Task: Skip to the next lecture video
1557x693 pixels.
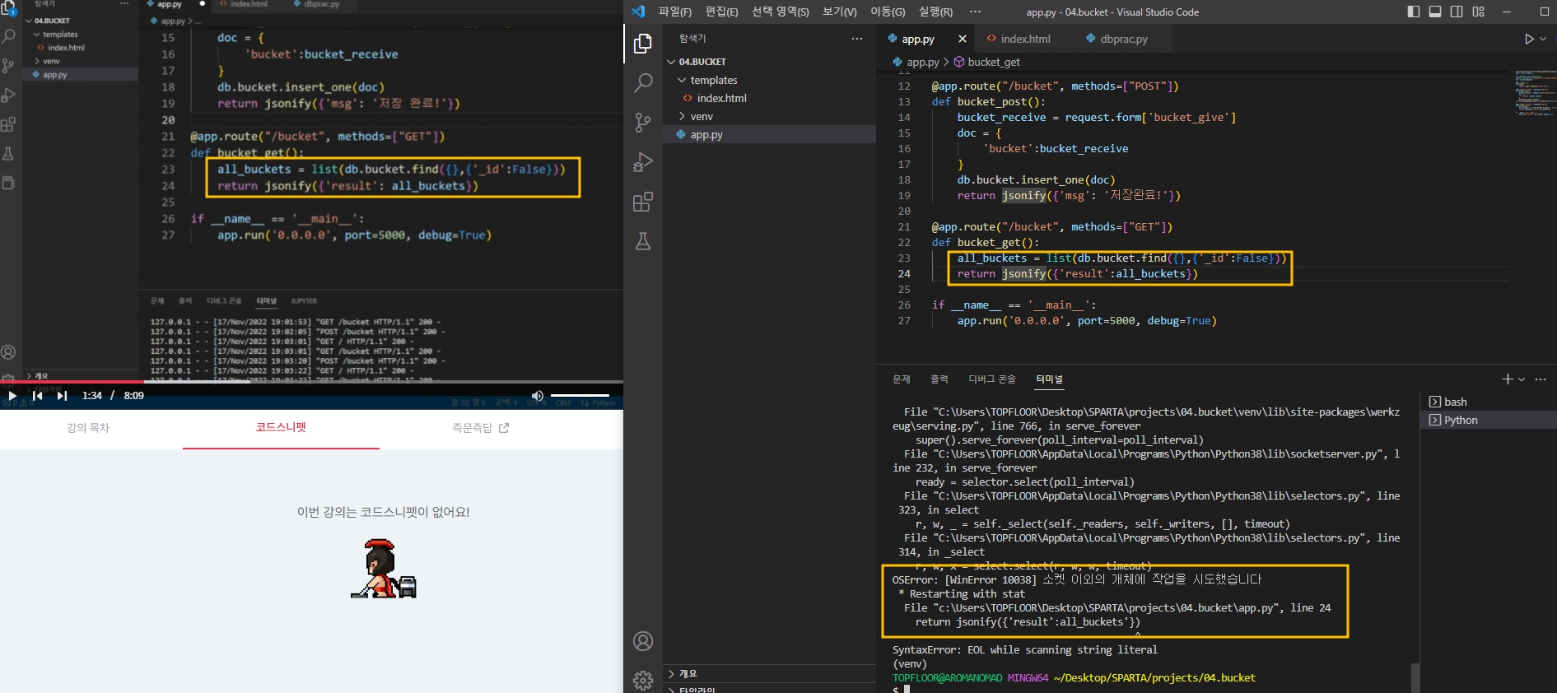Action: pyautogui.click(x=62, y=396)
